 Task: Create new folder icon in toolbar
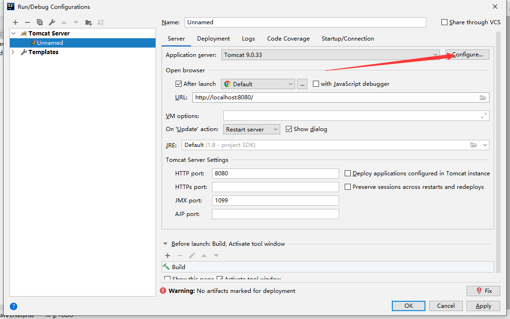88,22
